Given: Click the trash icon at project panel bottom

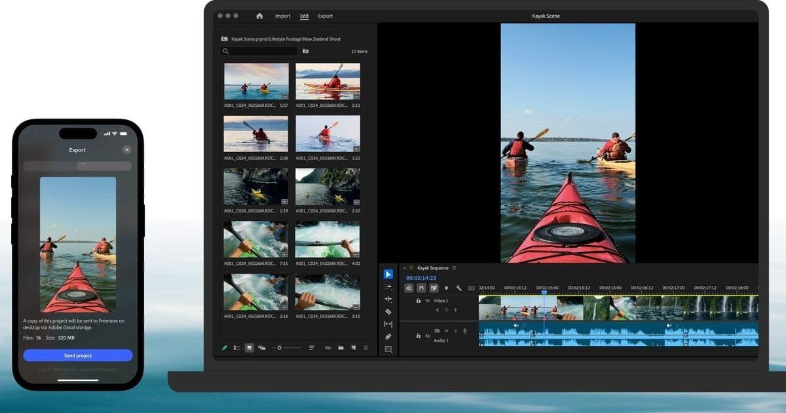Looking at the screenshot, I should click(365, 347).
